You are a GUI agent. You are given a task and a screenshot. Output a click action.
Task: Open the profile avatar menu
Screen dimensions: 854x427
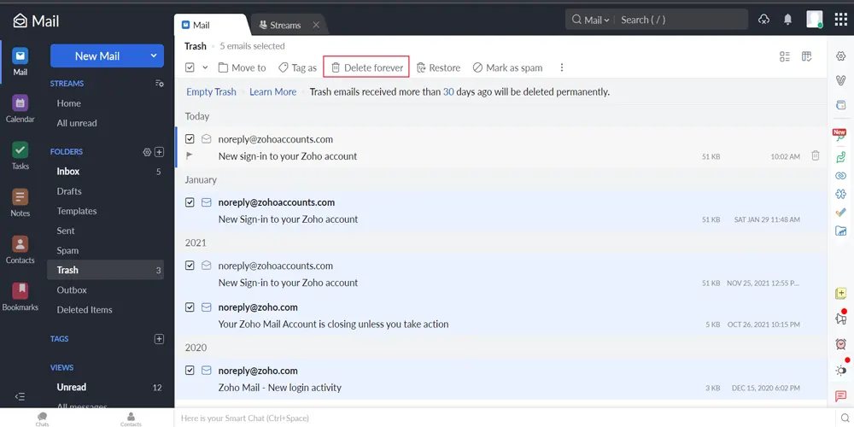[814, 19]
